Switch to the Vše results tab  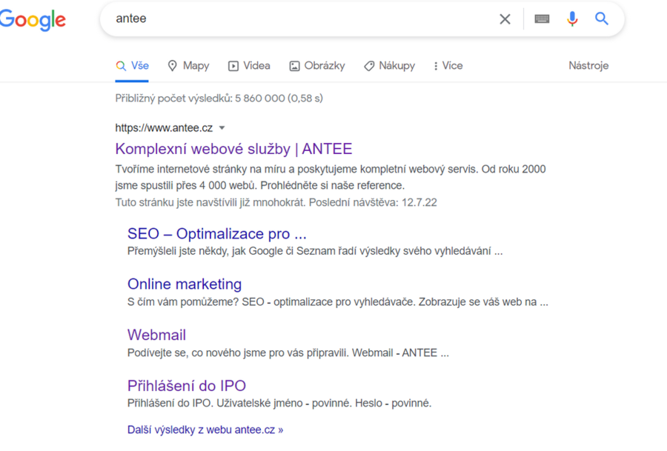coord(133,66)
